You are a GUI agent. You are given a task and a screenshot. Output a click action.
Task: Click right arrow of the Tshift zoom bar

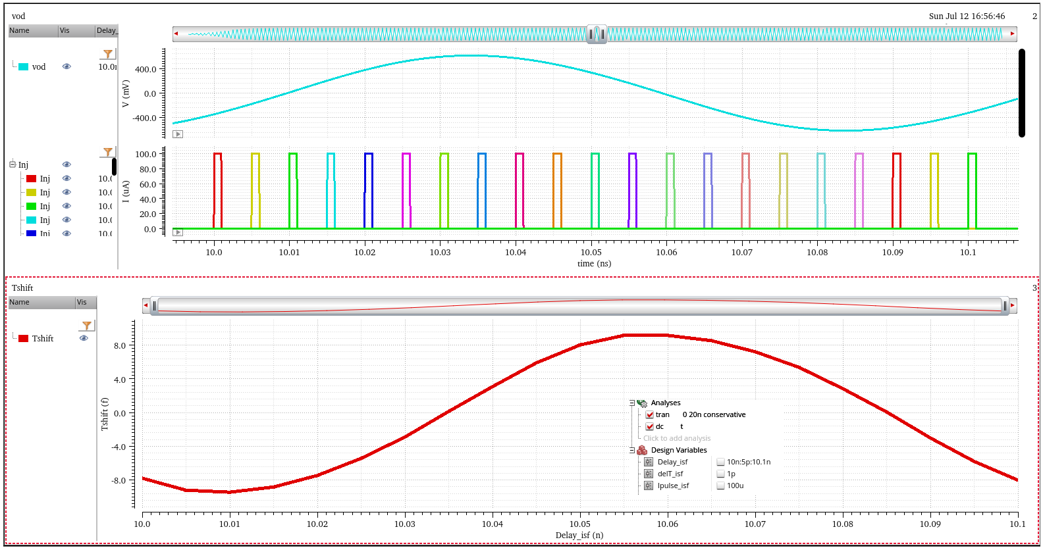point(1013,305)
